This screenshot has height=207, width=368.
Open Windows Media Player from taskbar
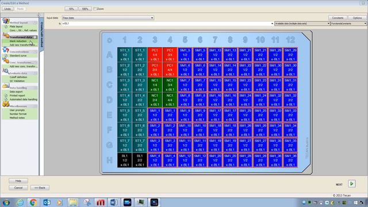[x=60, y=202]
